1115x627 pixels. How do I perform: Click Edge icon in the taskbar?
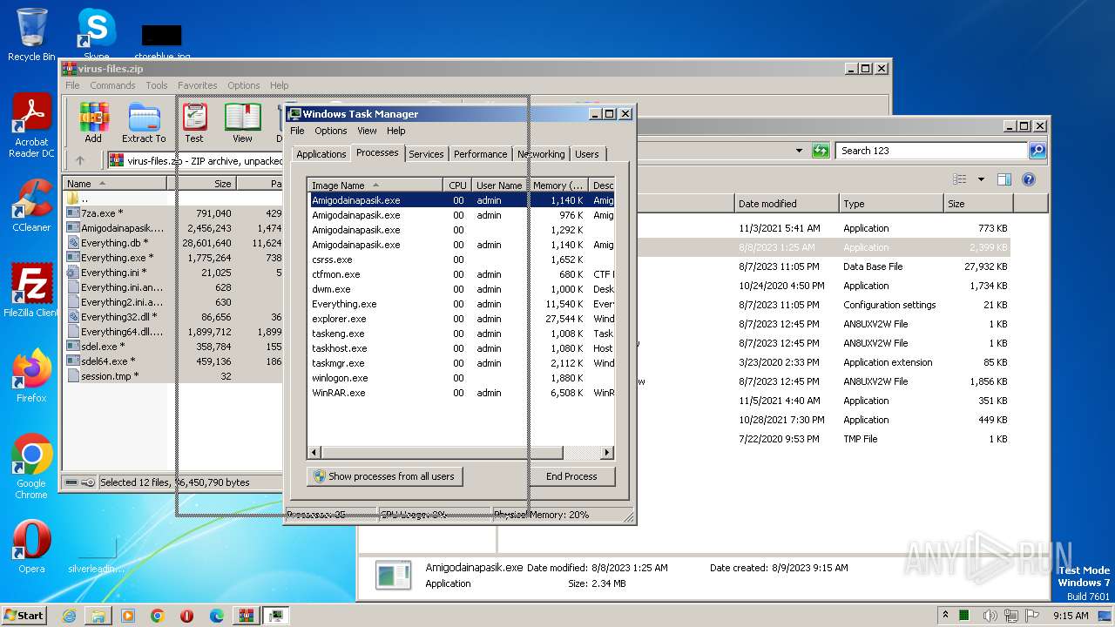(x=217, y=616)
